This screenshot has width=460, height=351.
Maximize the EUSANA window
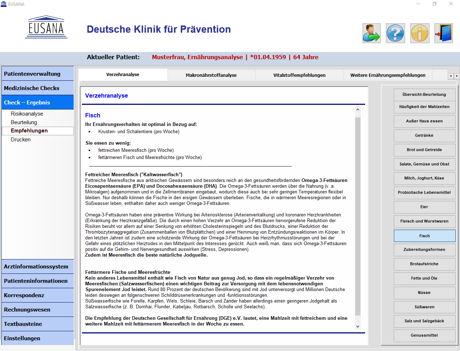coord(434,4)
